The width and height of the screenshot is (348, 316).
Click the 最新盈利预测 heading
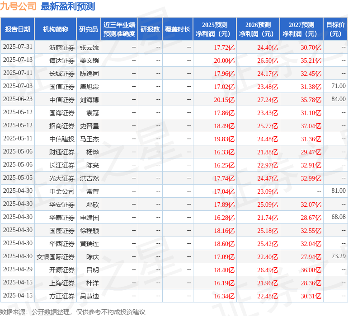(68, 6)
